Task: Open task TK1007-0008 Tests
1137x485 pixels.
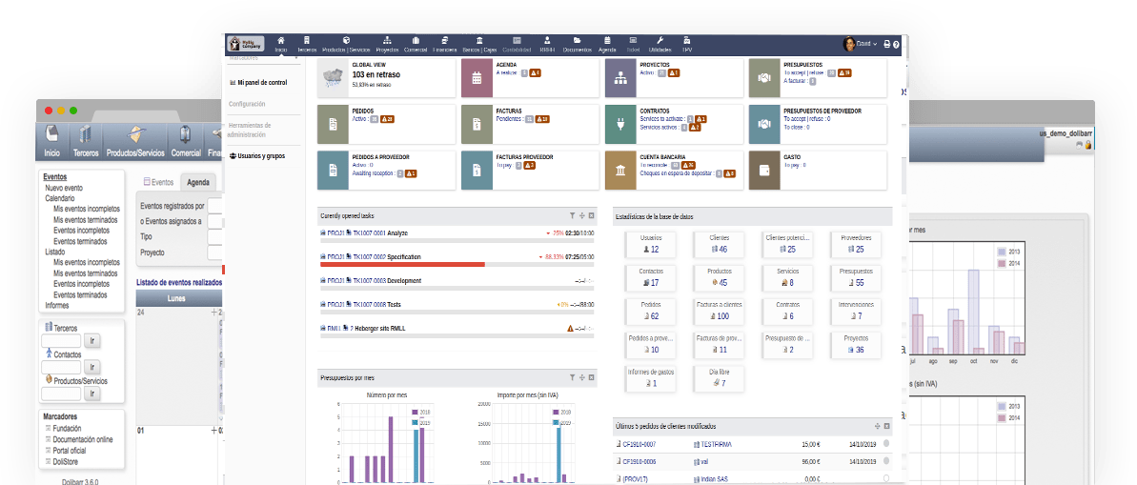Action: [x=376, y=305]
